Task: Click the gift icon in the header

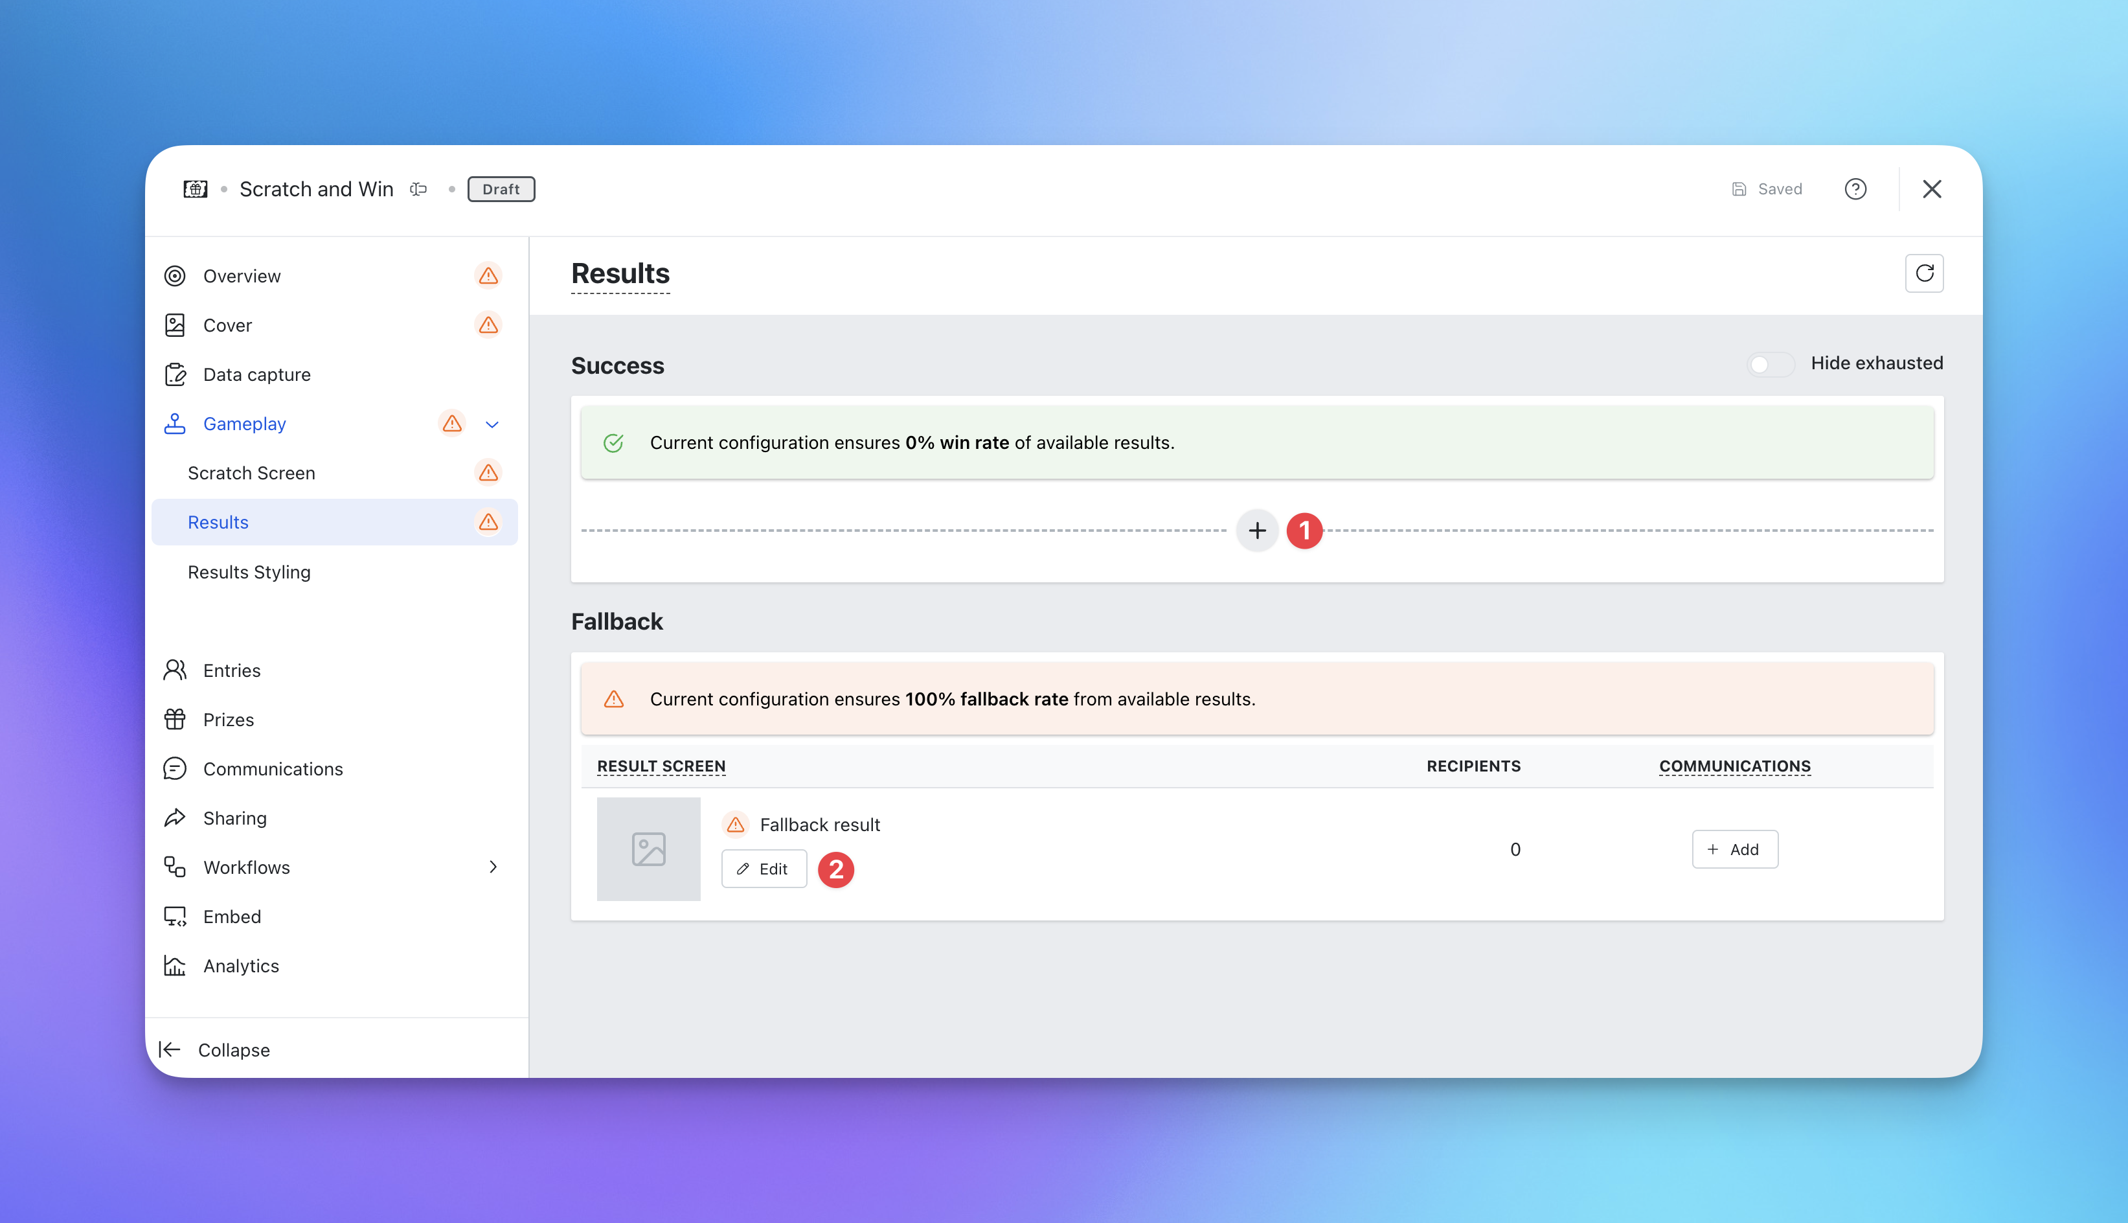Action: 195,189
